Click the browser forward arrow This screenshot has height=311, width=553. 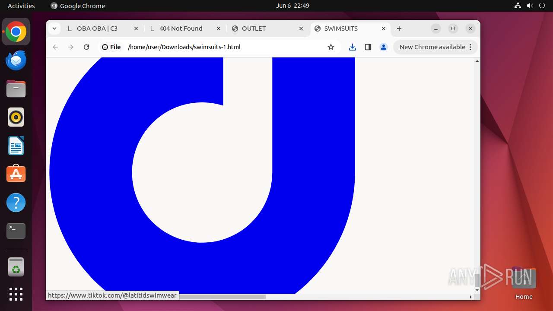(x=71, y=47)
